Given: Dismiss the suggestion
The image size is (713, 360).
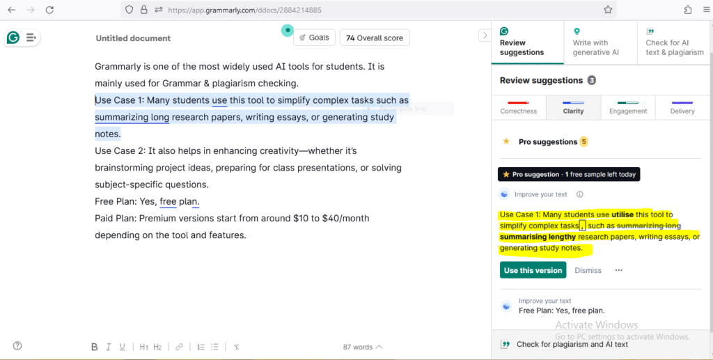Looking at the screenshot, I should tap(588, 270).
